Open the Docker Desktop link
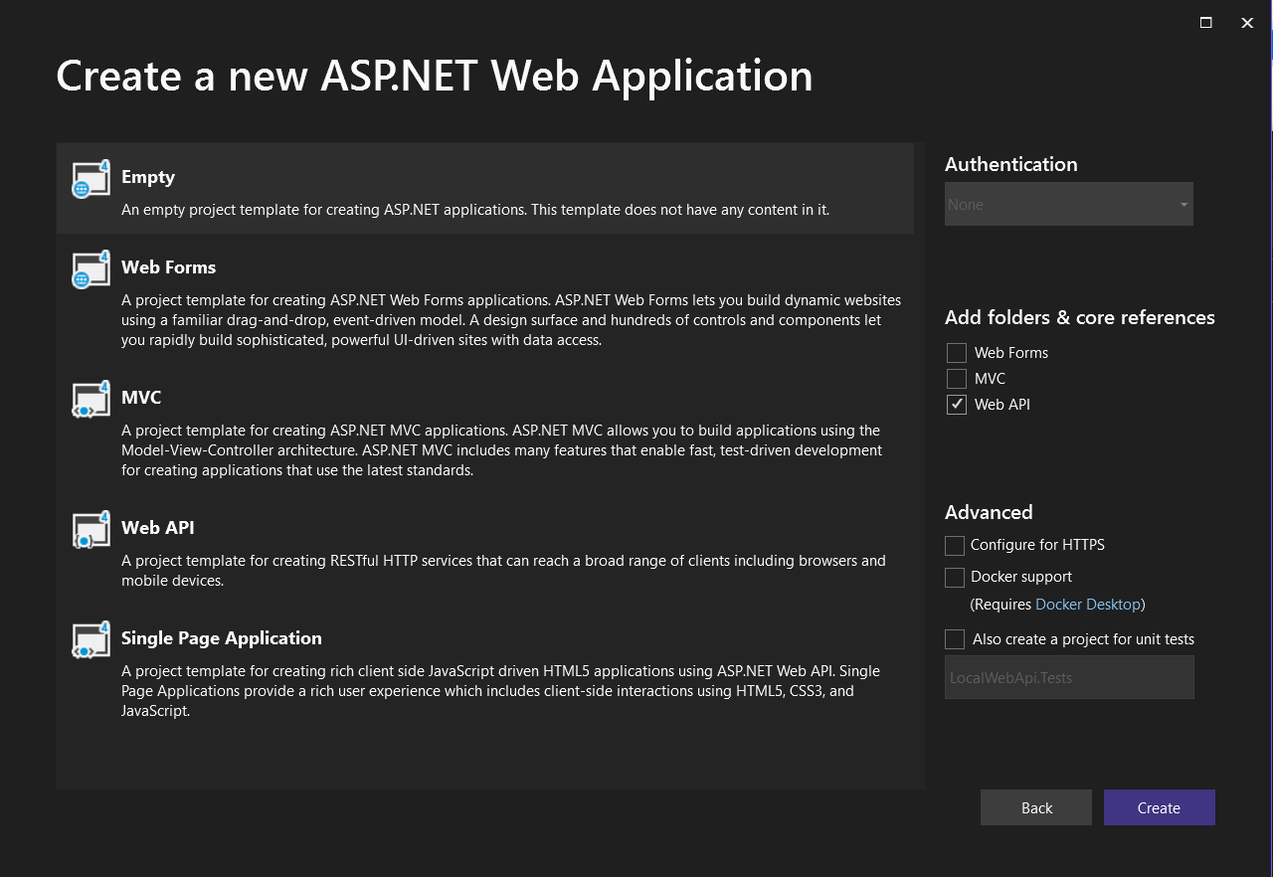 pos(1088,605)
